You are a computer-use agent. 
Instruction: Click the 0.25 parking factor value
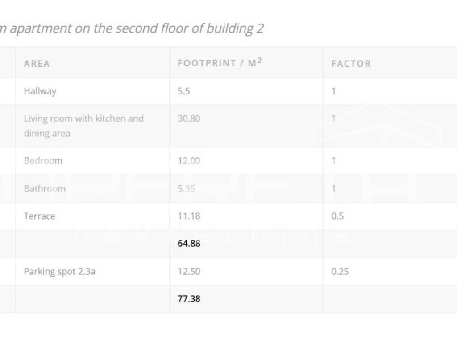click(x=340, y=271)
